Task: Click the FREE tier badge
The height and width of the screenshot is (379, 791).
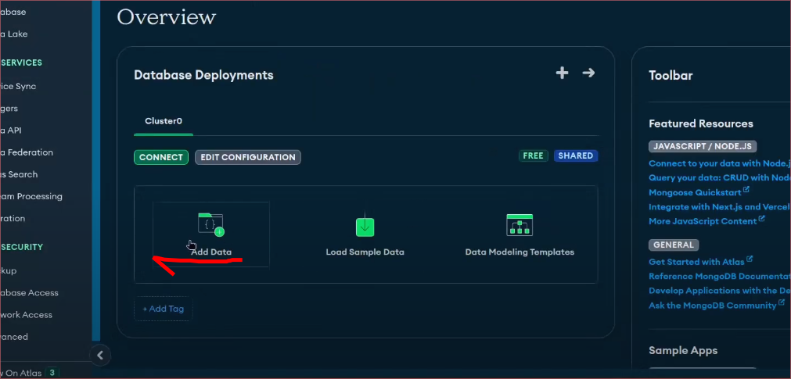Action: (x=533, y=156)
